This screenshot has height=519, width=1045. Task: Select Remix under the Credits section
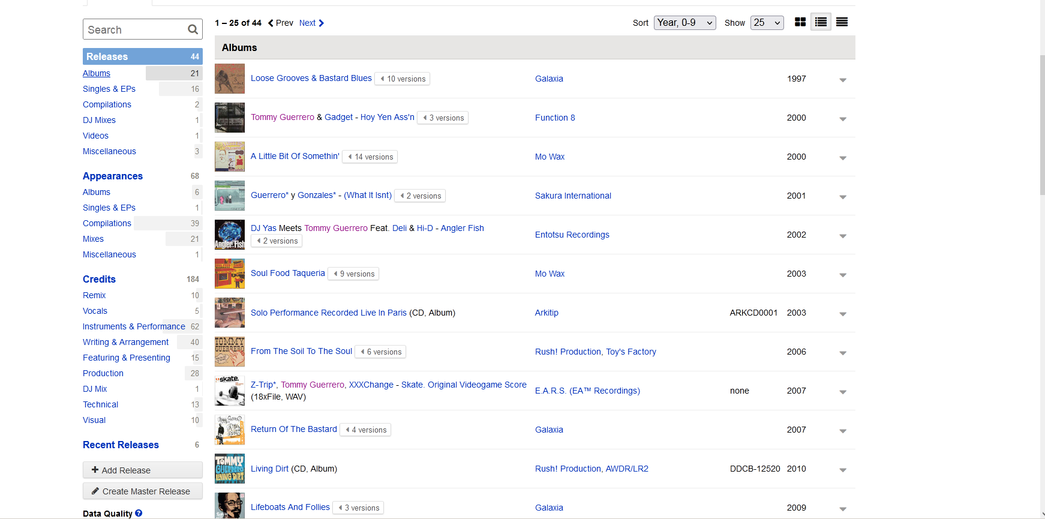click(x=94, y=295)
